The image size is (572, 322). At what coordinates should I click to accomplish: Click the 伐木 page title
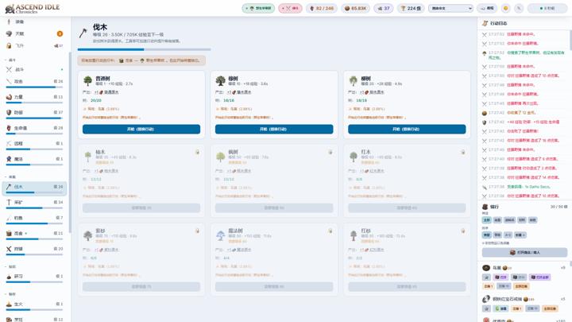pyautogui.click(x=100, y=27)
